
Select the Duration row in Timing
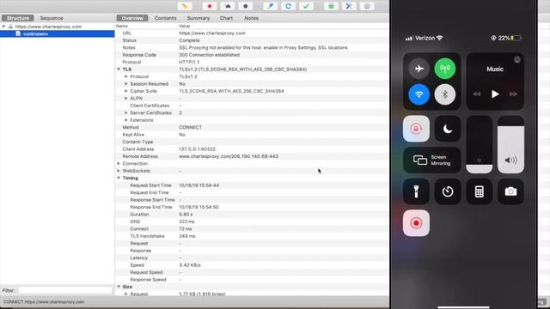pyautogui.click(x=252, y=214)
